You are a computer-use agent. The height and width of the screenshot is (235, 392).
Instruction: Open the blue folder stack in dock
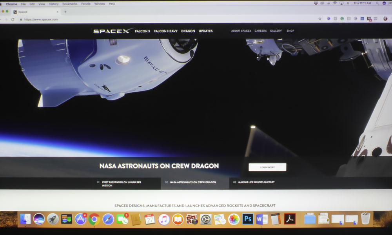[x=310, y=219]
